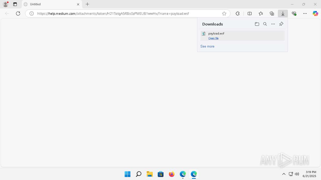
Task: Refresh the current page
Action: tap(18, 13)
